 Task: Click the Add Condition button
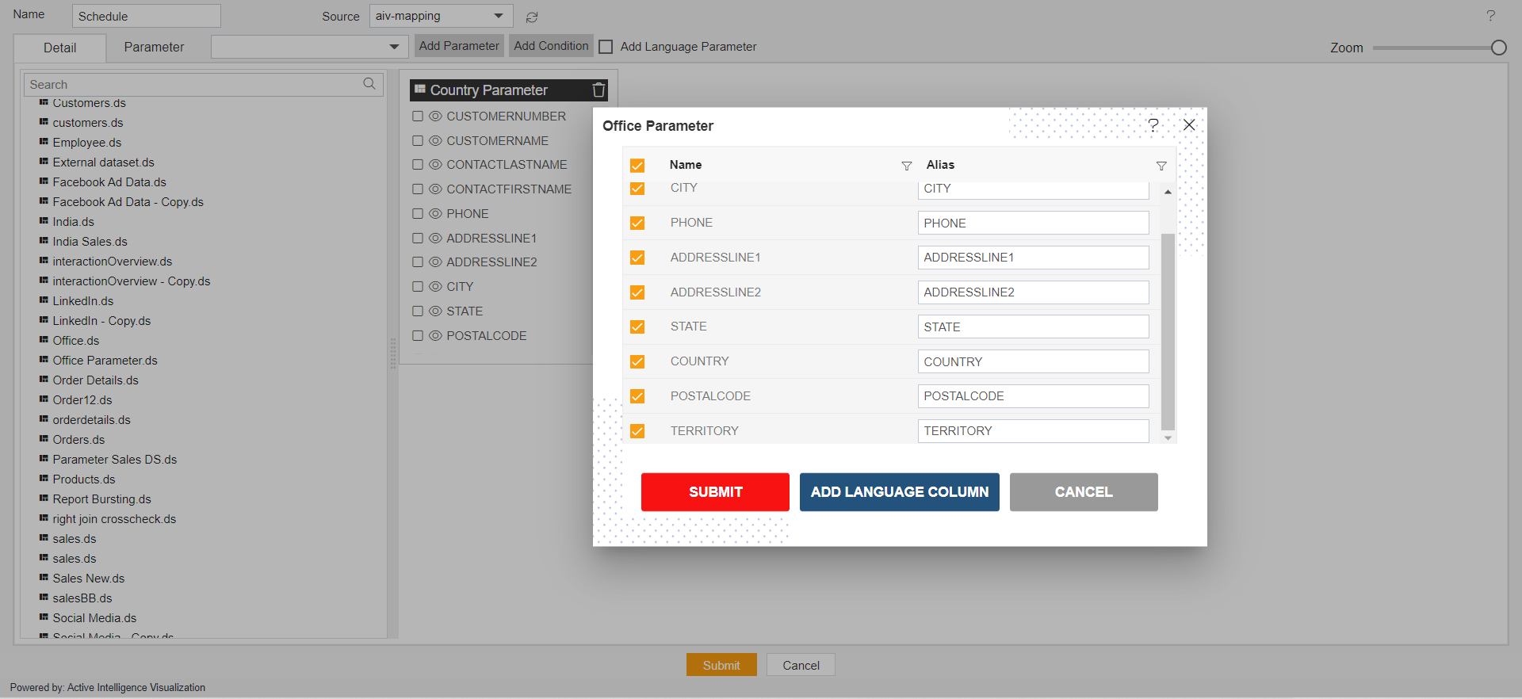[x=551, y=46]
